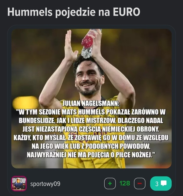Upvote the post with the plus button
The image size is (183, 196).
(110, 184)
